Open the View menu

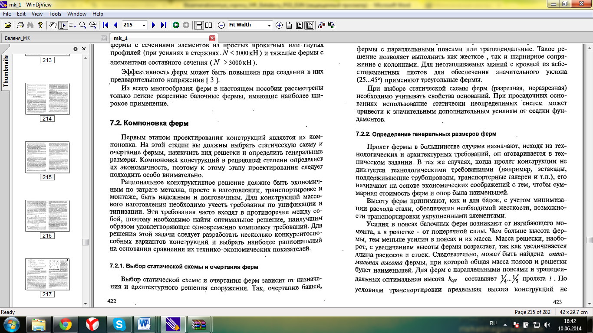(37, 14)
